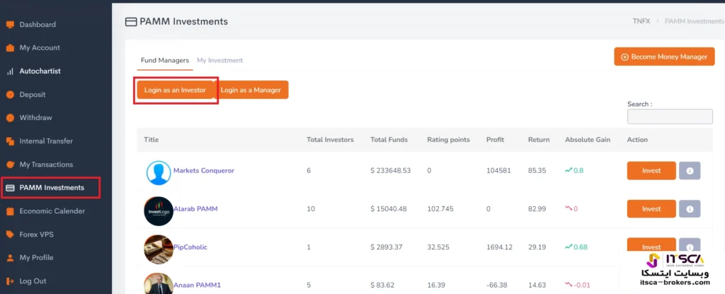Image resolution: width=725 pixels, height=294 pixels.
Task: Click the Economic Calender calendar icon
Action: (10, 211)
